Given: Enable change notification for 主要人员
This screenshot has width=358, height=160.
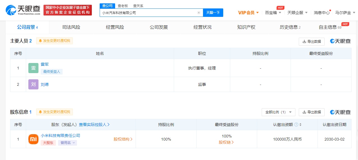Looking at the screenshot, I should pos(54,41).
